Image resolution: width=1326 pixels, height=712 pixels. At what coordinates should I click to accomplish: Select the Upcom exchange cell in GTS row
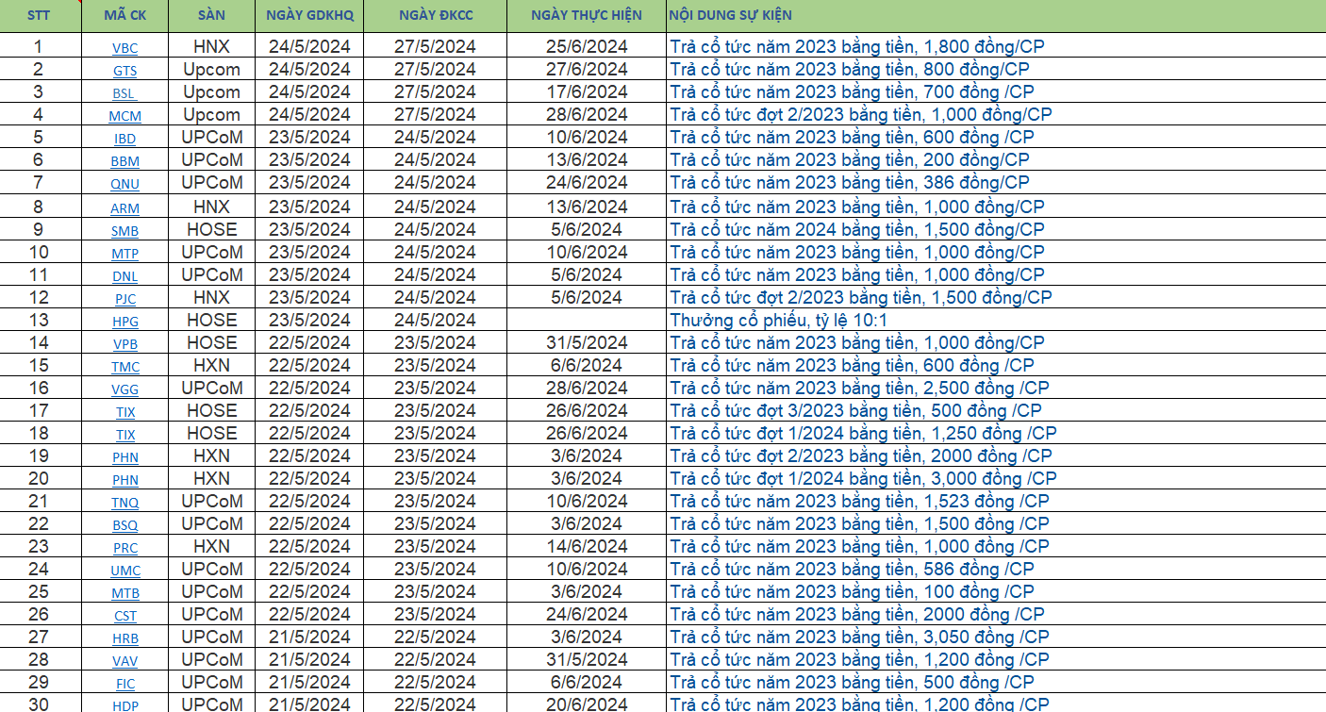pyautogui.click(x=211, y=70)
